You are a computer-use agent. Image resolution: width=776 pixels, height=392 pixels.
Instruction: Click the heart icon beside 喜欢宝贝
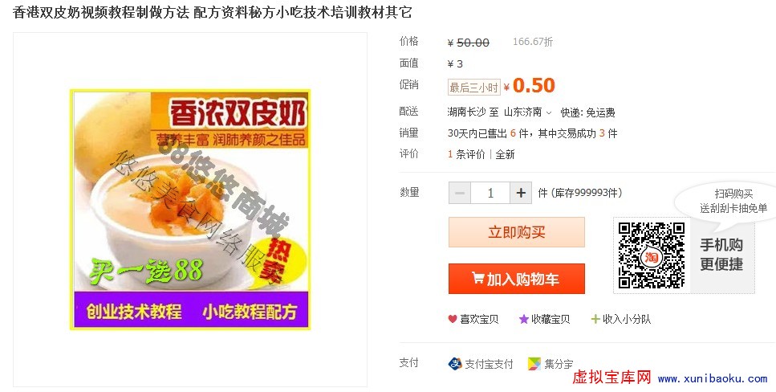[x=453, y=319]
